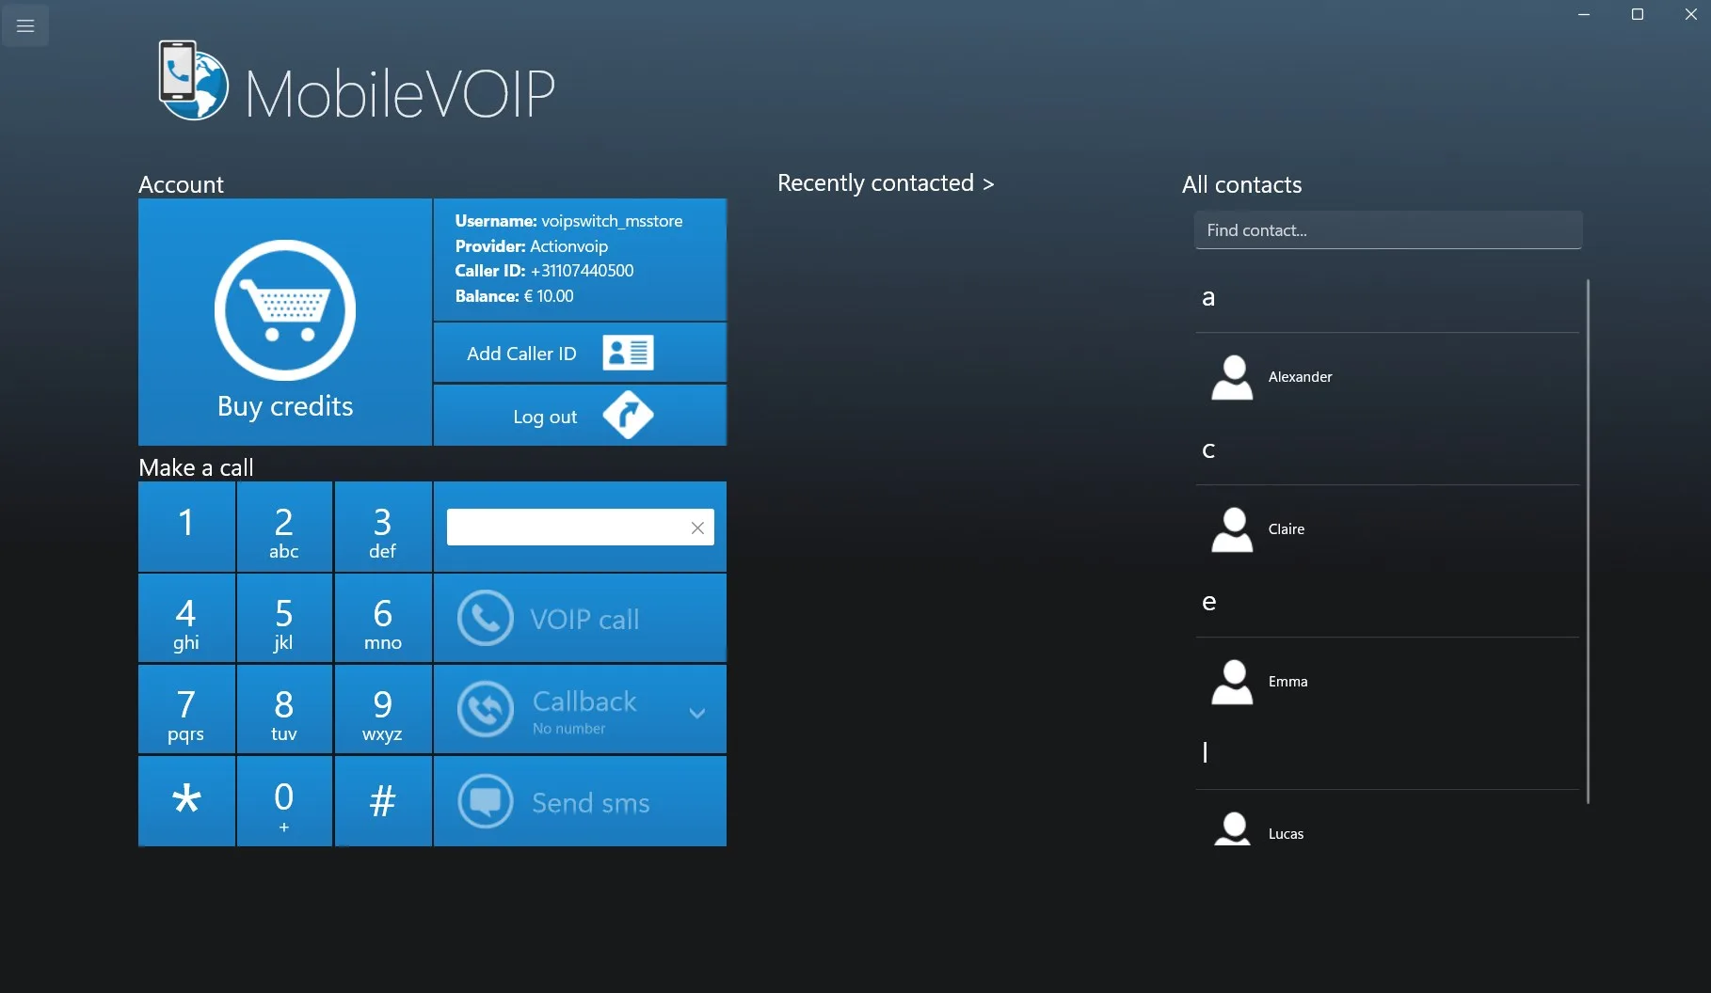Maximize the MobileVOIP window
This screenshot has width=1711, height=993.
tap(1638, 14)
